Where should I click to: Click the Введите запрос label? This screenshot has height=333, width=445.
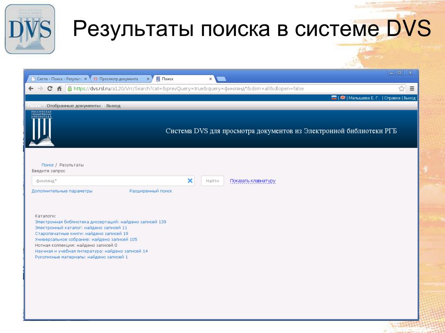tap(48, 171)
